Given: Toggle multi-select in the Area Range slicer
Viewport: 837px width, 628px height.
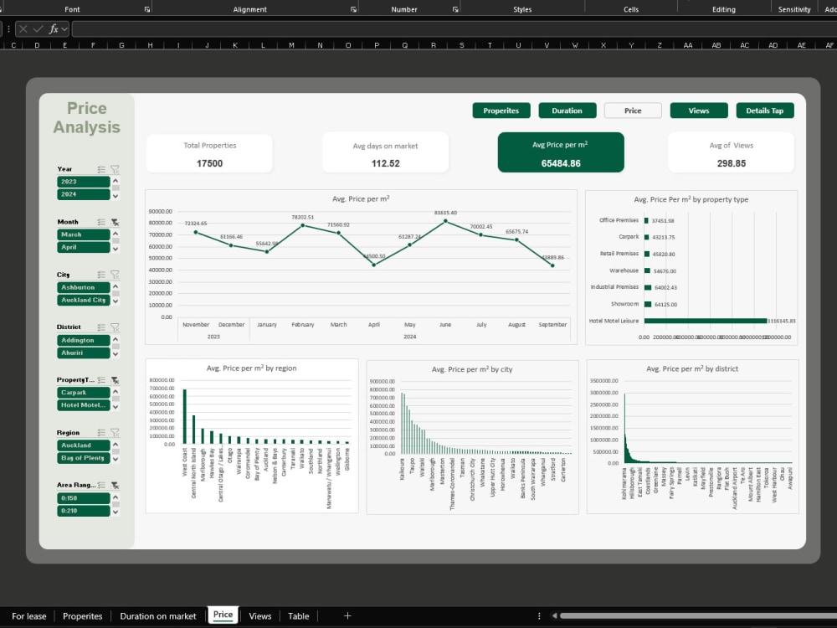Looking at the screenshot, I should [x=101, y=486].
